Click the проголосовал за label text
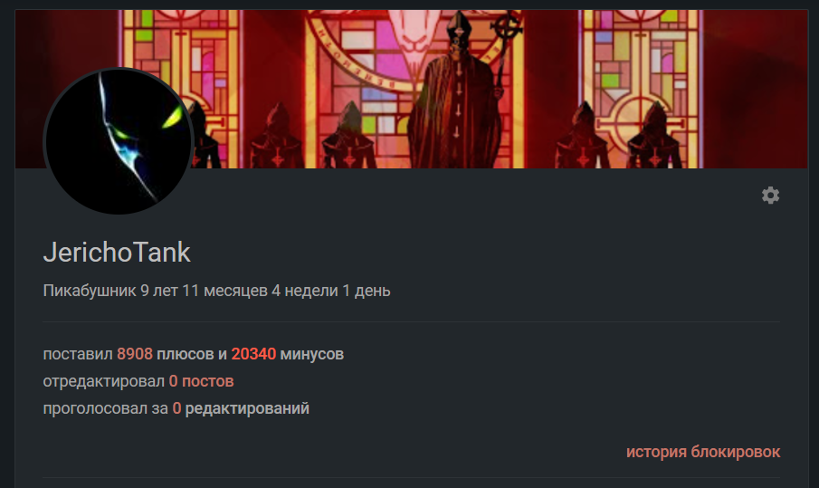 tap(106, 408)
